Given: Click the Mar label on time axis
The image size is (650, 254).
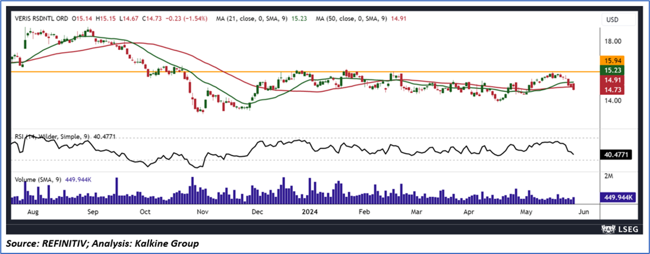Looking at the screenshot, I should coord(416,212).
